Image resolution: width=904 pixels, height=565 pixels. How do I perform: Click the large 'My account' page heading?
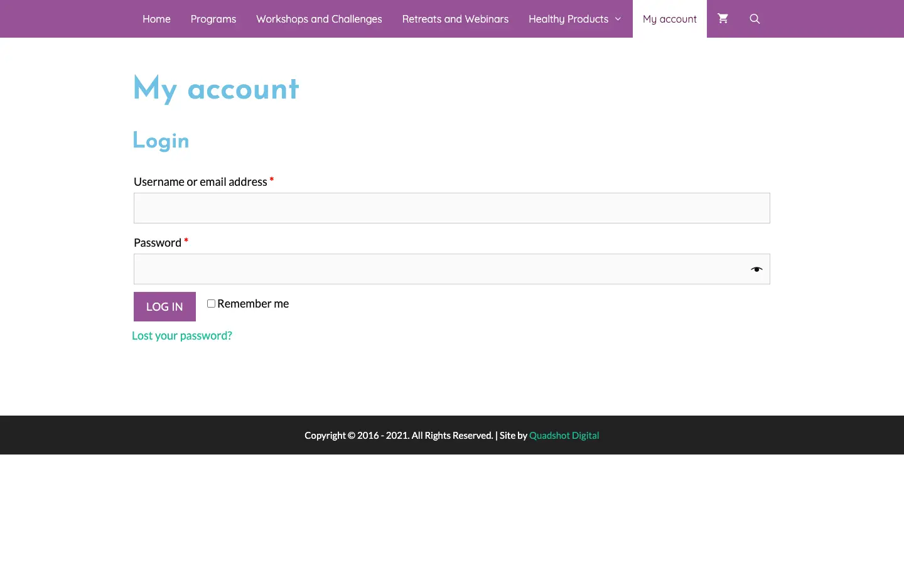[x=216, y=89]
